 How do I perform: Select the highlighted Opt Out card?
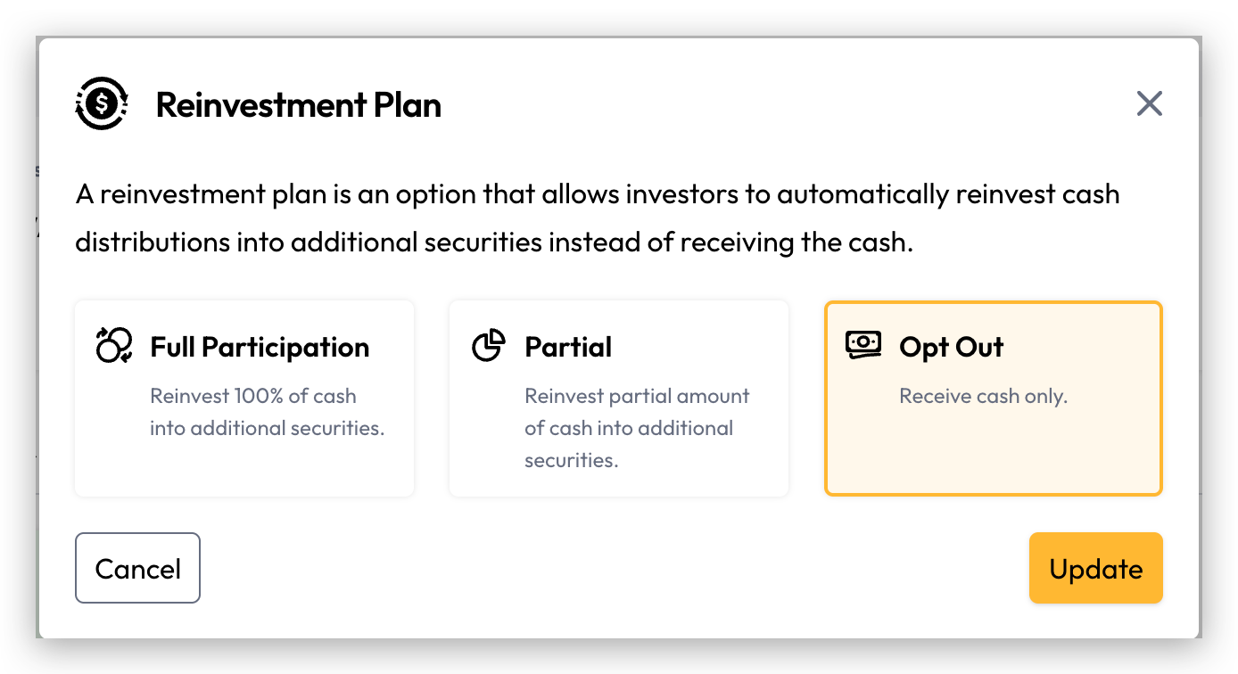click(994, 399)
